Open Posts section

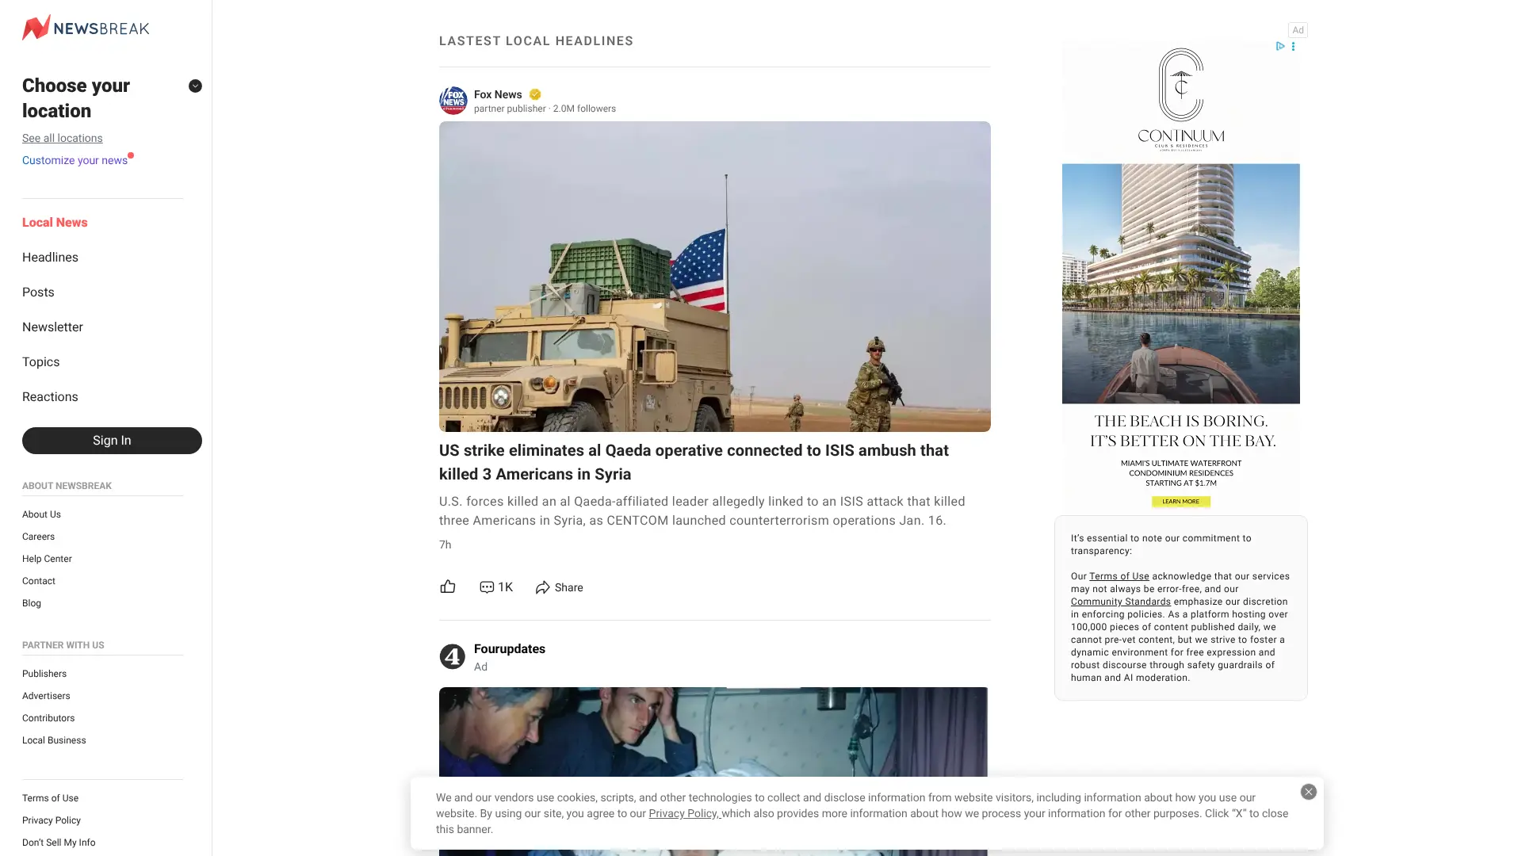point(38,292)
